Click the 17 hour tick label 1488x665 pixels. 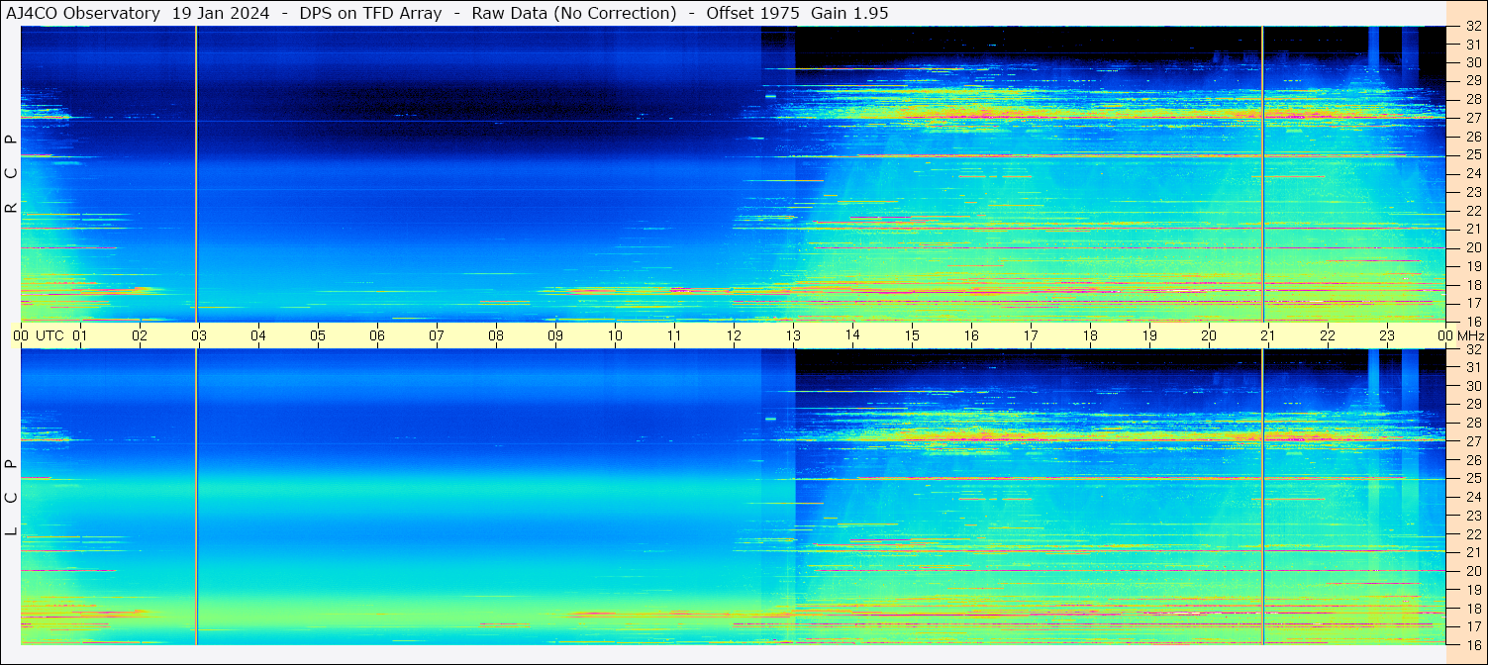(1031, 335)
